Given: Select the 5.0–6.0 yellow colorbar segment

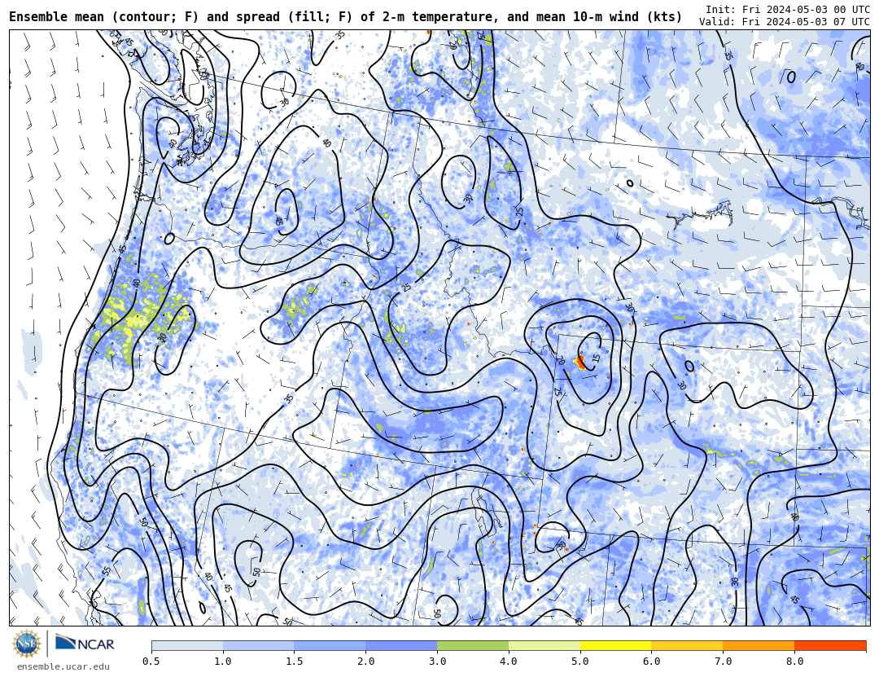Looking at the screenshot, I should tap(615, 645).
